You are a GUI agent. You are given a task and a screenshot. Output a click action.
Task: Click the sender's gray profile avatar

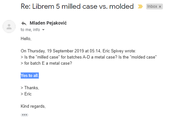(x=9, y=27)
